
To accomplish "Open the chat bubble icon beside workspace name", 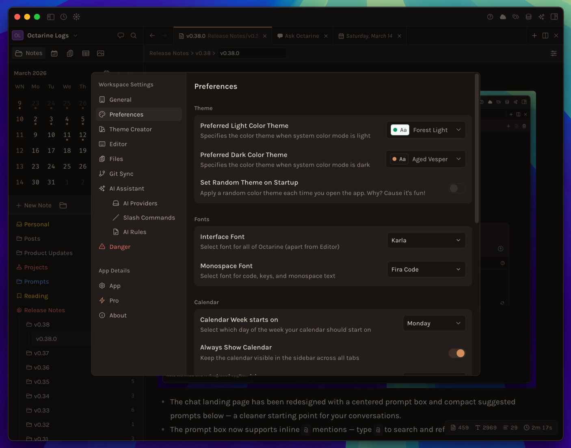I will pos(121,35).
